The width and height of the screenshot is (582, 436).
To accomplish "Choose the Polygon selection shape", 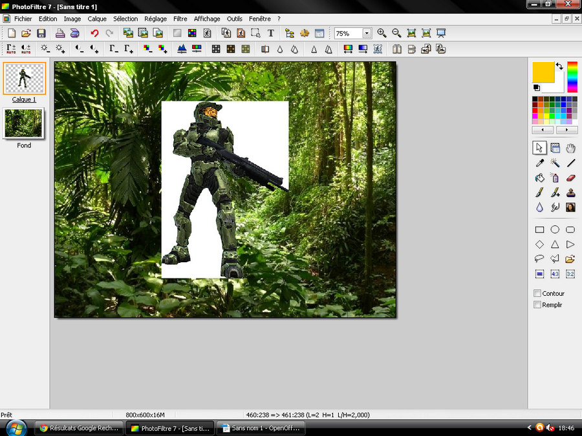I will (x=555, y=259).
